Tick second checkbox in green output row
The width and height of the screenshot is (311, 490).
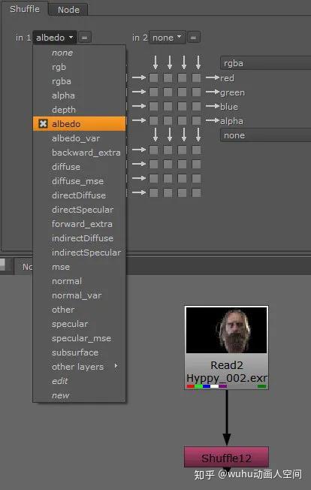[168, 92]
